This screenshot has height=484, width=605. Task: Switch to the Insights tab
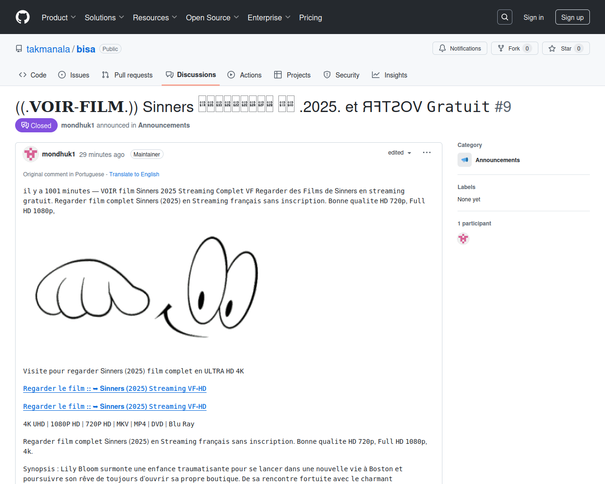(x=389, y=75)
